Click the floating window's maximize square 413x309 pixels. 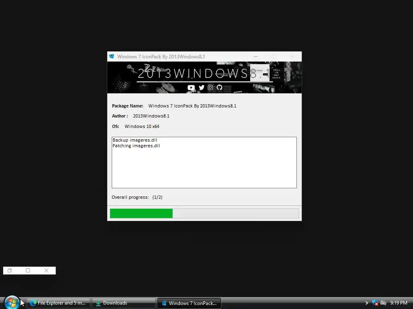[x=28, y=270]
